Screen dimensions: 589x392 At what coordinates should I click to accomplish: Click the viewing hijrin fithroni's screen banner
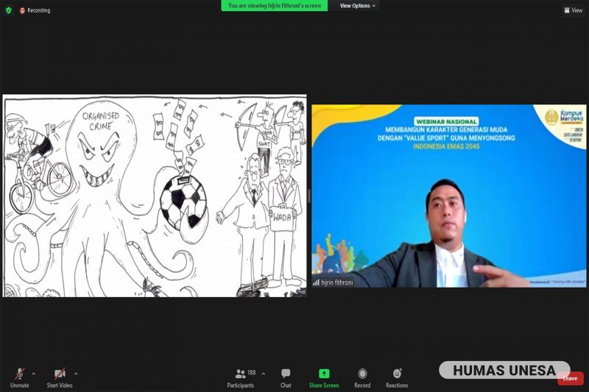tap(274, 6)
